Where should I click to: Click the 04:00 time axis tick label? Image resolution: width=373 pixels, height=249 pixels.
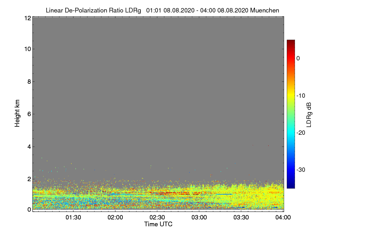click(x=283, y=217)
